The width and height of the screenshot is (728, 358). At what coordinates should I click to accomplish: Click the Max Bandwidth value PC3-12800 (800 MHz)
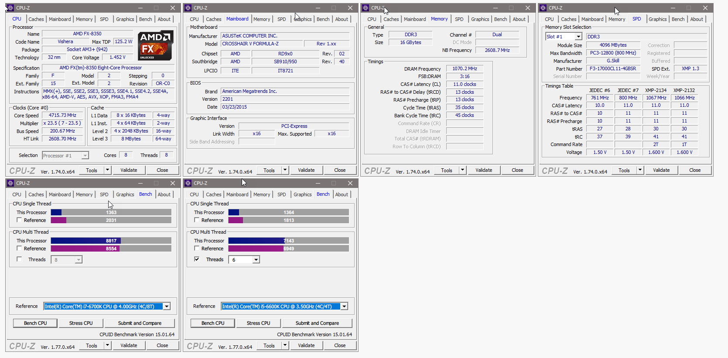tap(613, 53)
